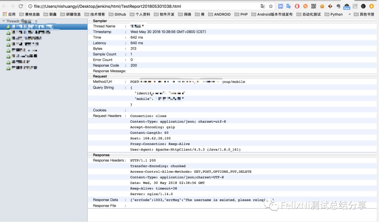The image size is (379, 222).
Task: Open the translate page icon in address bar
Action: pyautogui.click(x=263, y=6)
